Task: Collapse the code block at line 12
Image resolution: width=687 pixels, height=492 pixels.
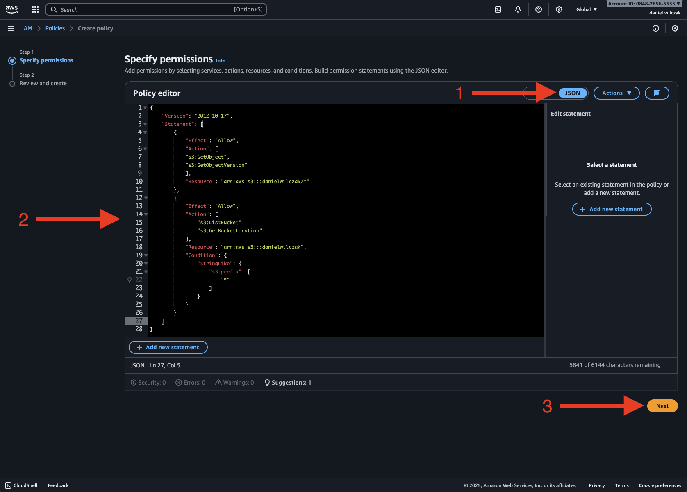Action: [x=146, y=198]
